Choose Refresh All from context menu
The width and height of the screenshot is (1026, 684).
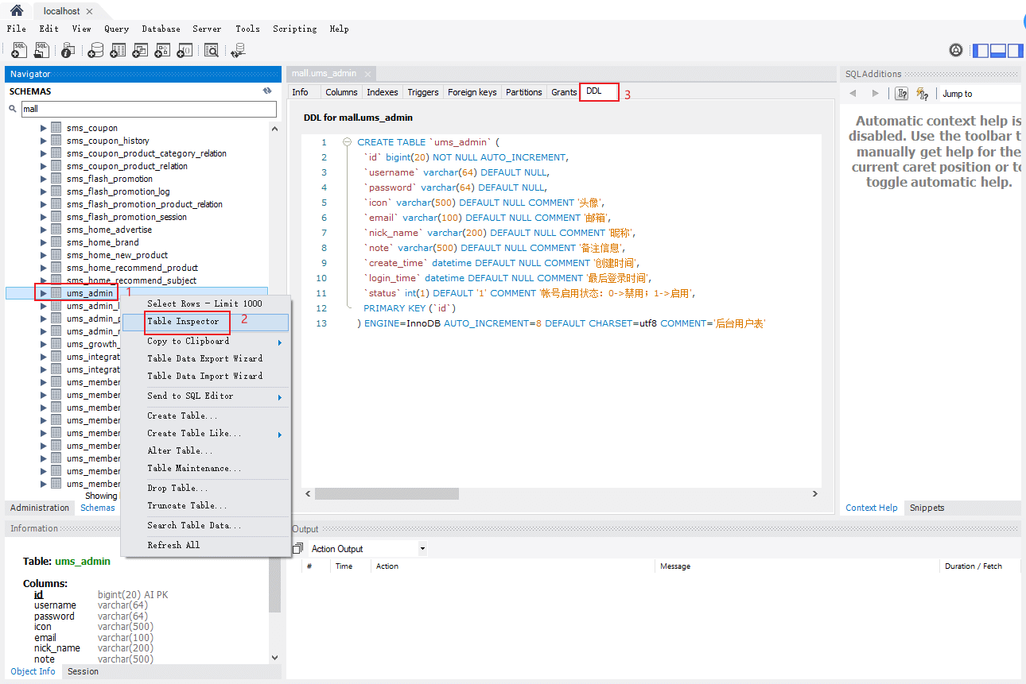tap(205, 545)
